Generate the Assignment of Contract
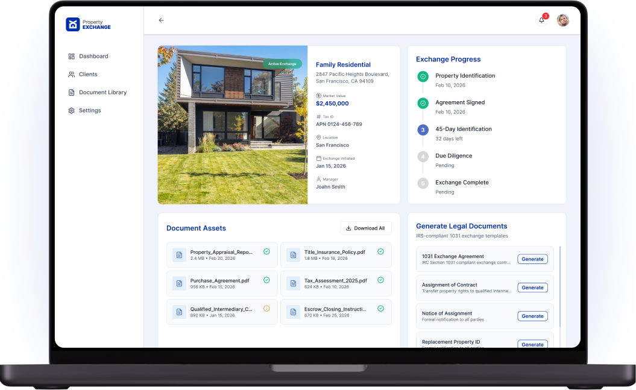Image resolution: width=636 pixels, height=390 pixels. click(x=532, y=288)
